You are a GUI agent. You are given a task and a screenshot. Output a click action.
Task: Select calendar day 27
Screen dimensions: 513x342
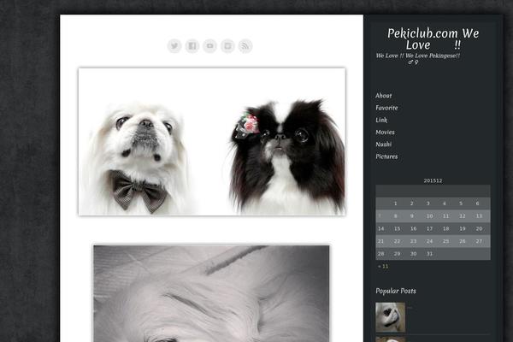coord(479,241)
